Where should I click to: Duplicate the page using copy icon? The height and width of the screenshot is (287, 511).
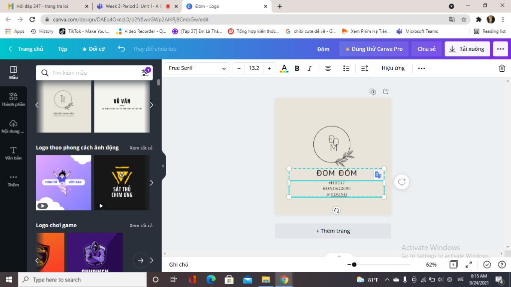click(x=372, y=92)
